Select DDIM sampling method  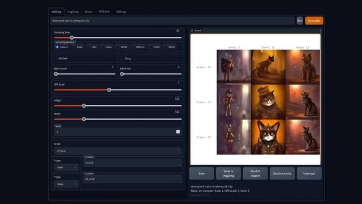pyautogui.click(x=154, y=47)
